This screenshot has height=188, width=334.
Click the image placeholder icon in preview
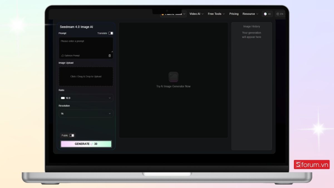(x=173, y=77)
